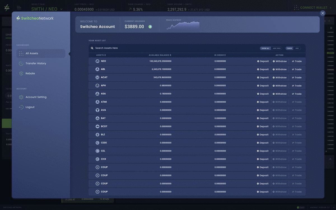Click the BLZ token icon

point(97,135)
